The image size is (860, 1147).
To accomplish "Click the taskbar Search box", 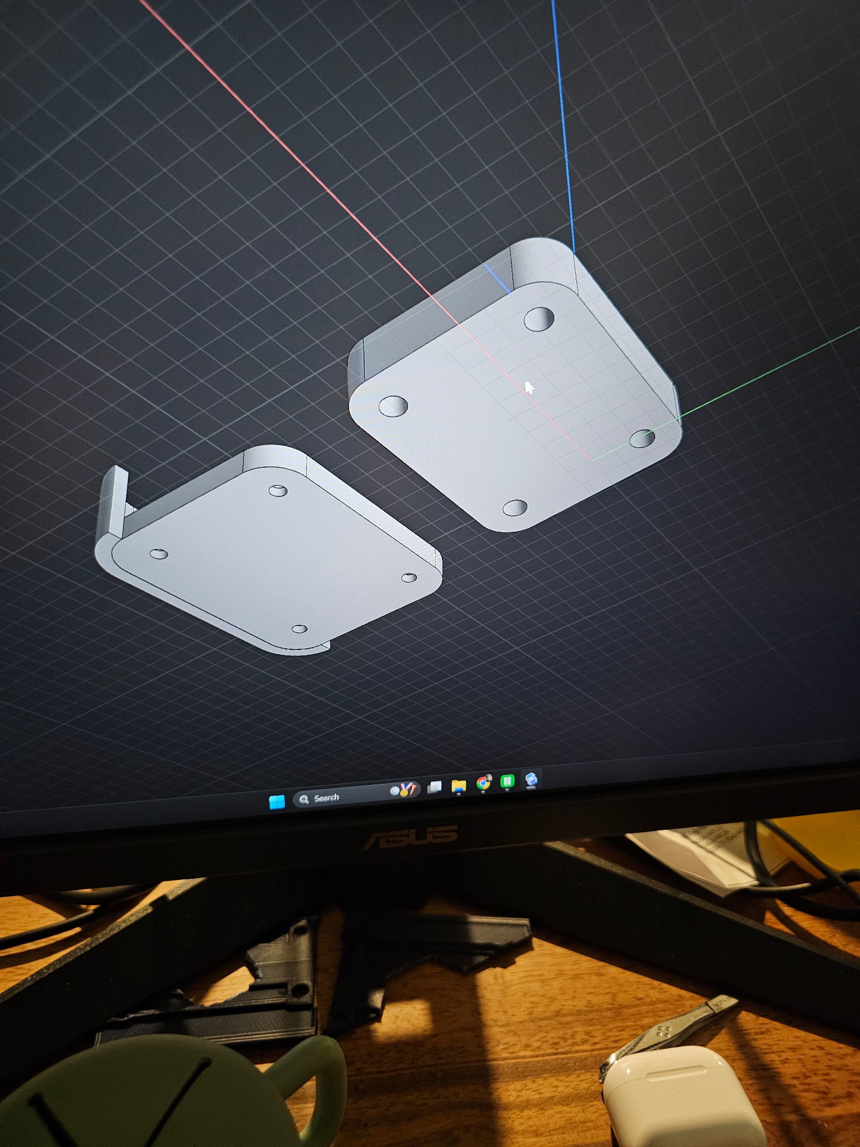I will point(357,795).
